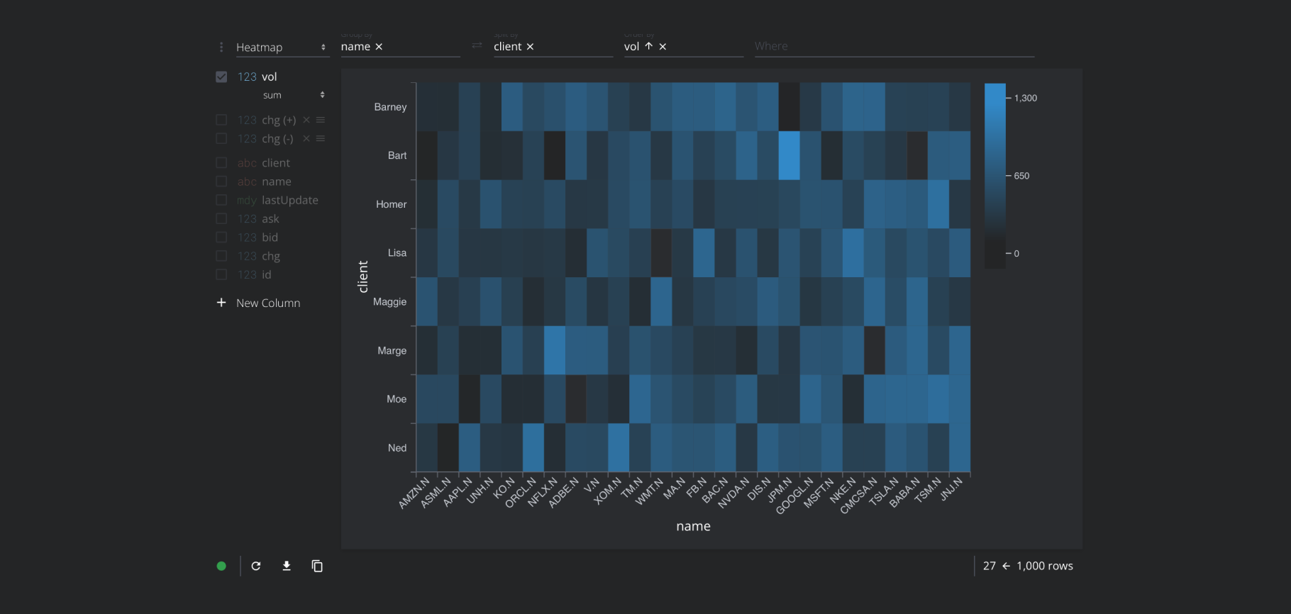Check the name column checkbox
Screen dimensions: 1291x614
(x=221, y=182)
